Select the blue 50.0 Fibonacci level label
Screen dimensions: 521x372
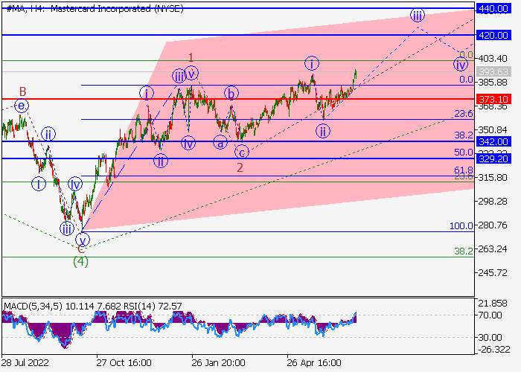tap(464, 153)
